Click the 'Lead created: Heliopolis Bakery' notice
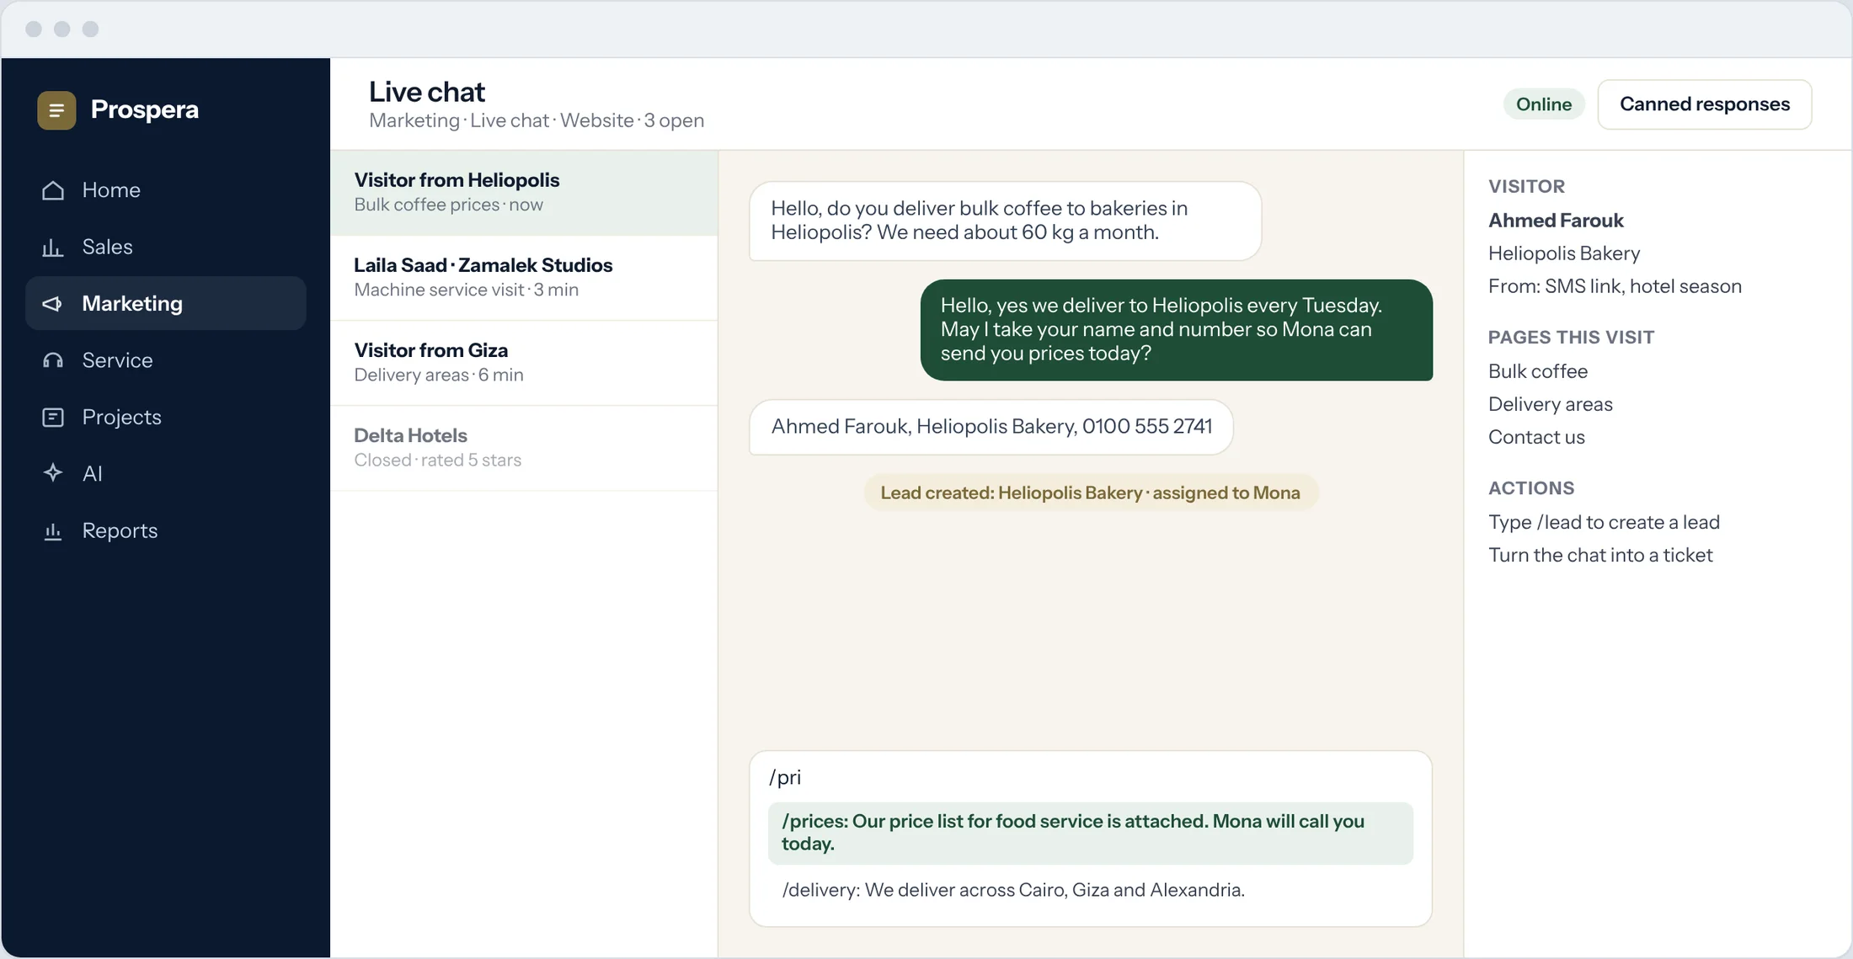 pos(1091,493)
